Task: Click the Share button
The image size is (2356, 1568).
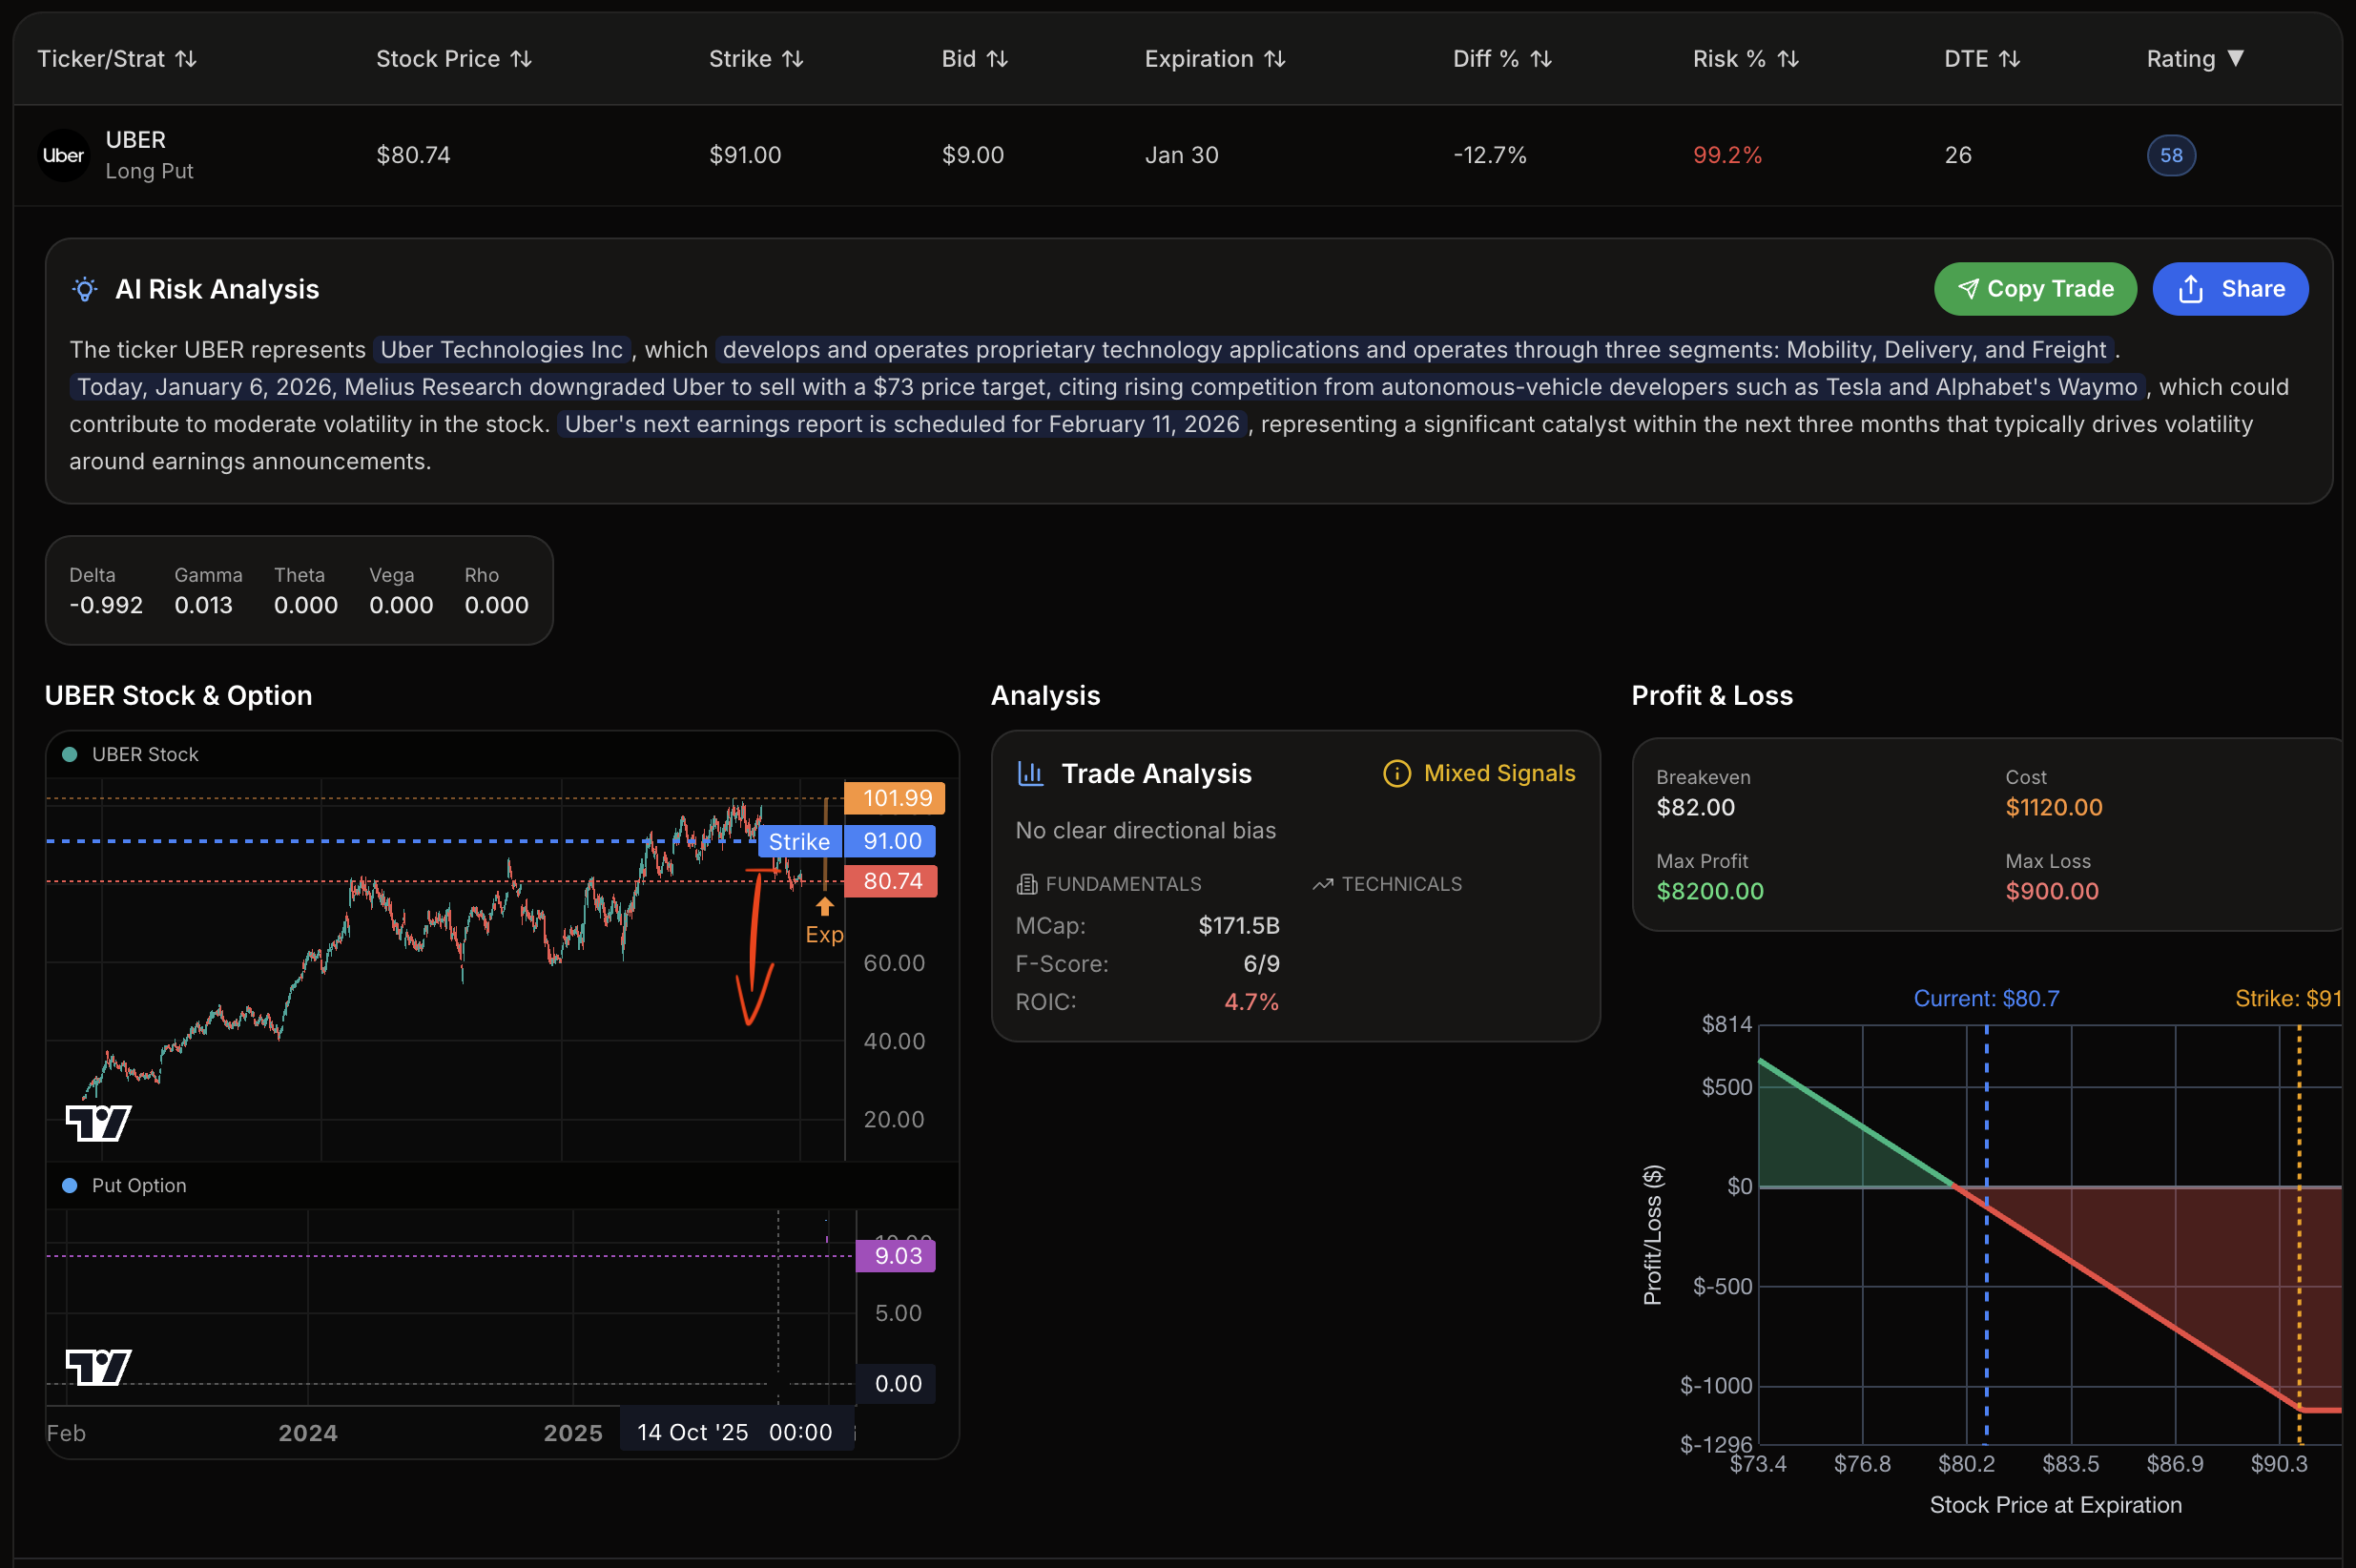Action: 2230,289
